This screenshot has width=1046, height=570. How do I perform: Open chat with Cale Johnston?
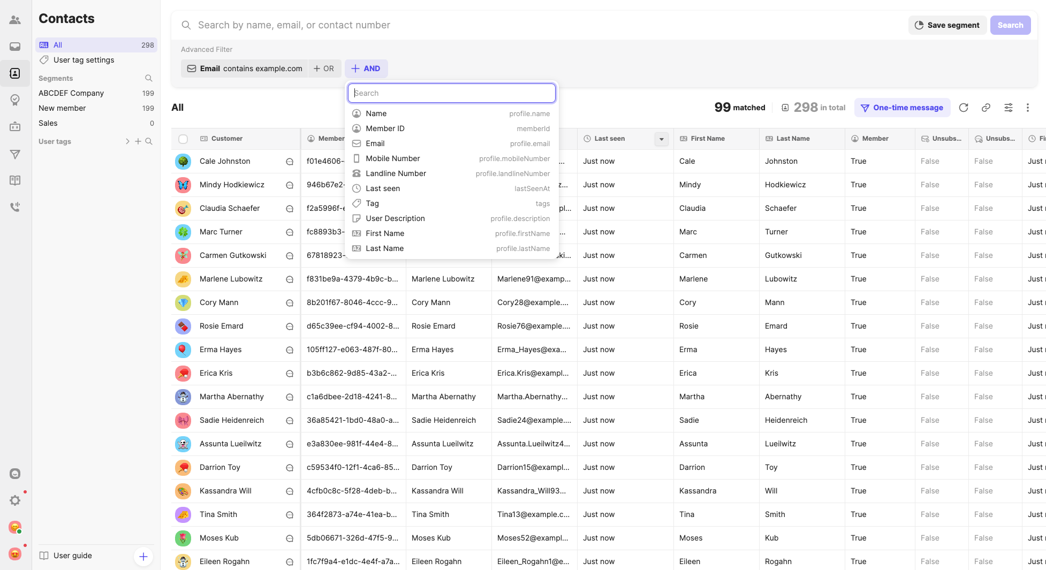pyautogui.click(x=290, y=162)
